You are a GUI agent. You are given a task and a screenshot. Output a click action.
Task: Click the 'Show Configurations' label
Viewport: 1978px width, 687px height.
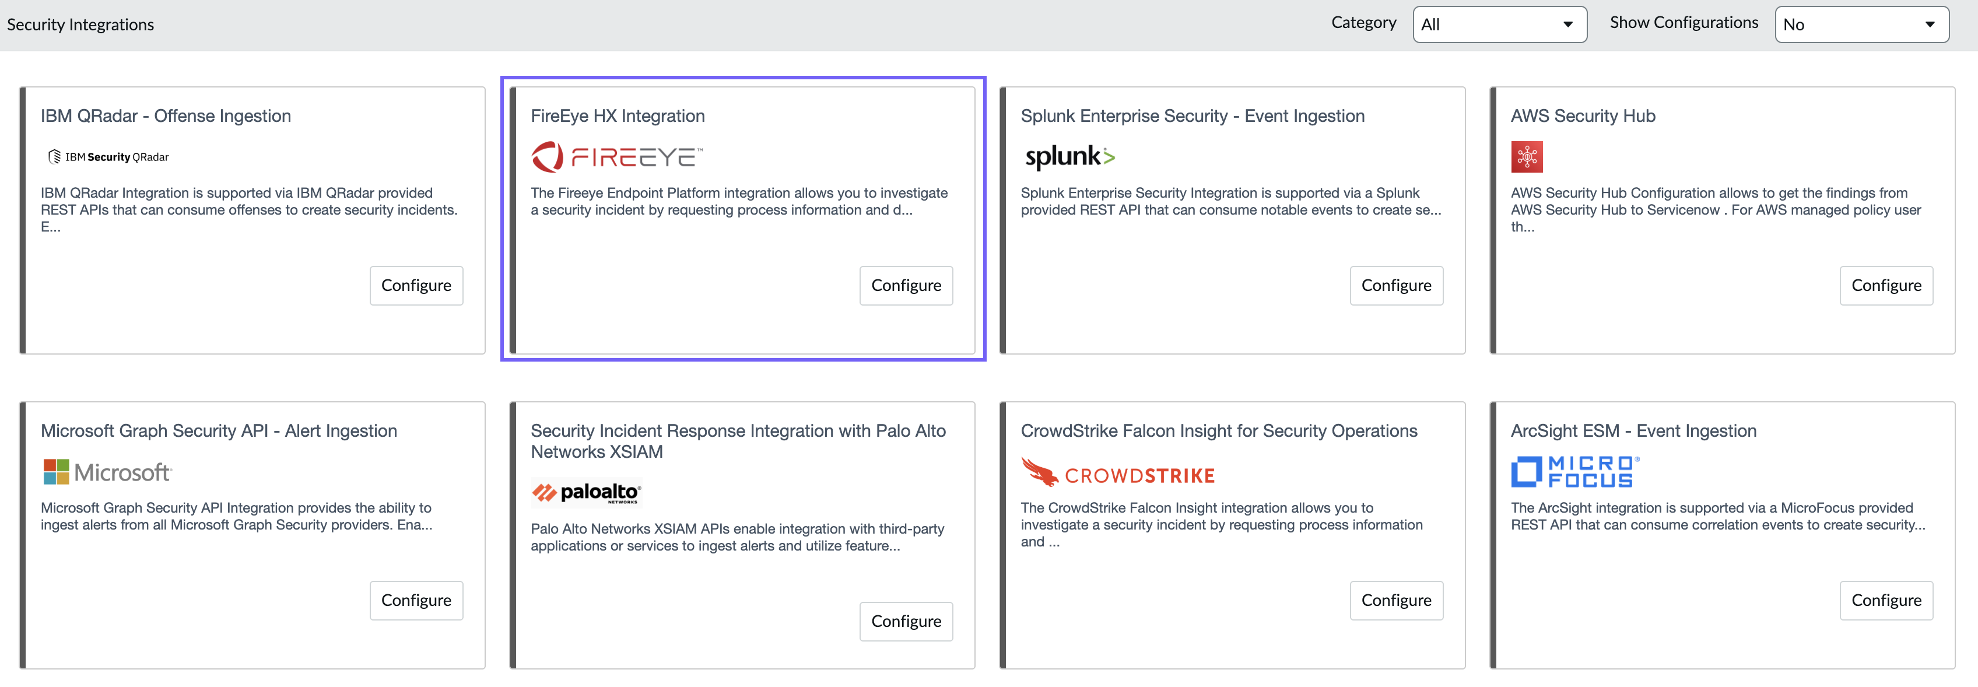click(1684, 23)
